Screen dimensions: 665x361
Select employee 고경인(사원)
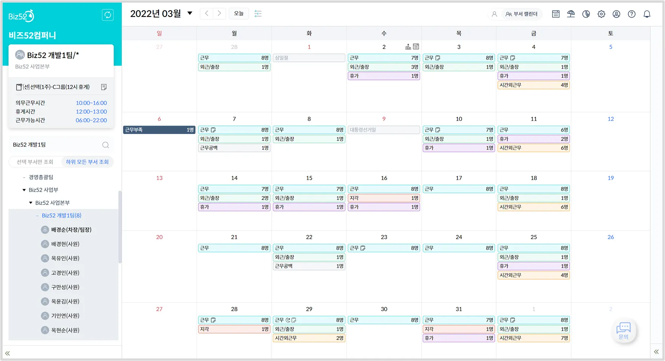(x=65, y=273)
